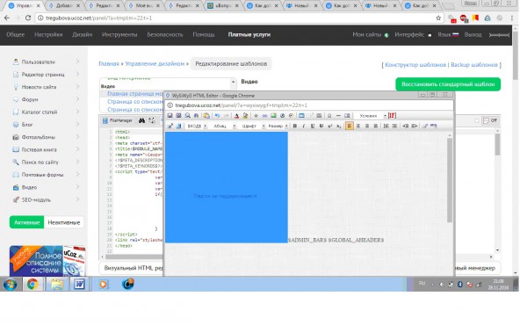Open the Безопасность menu
The image size is (527, 325).
click(165, 34)
